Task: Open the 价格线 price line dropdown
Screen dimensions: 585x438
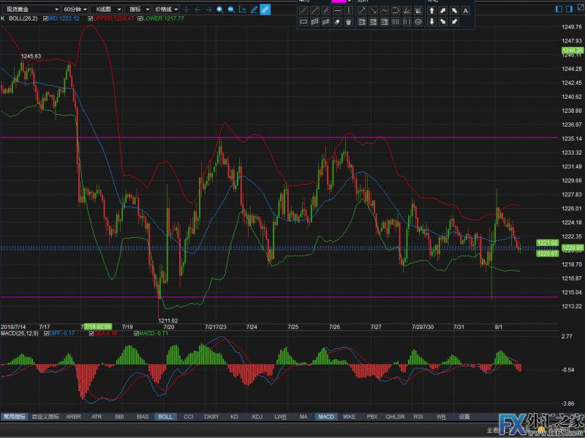Action: pos(166,10)
